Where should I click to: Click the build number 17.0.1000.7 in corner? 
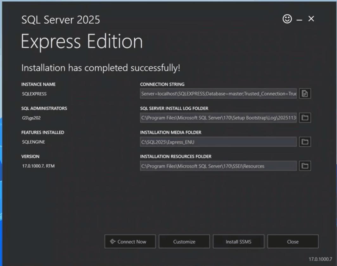pos(320,259)
